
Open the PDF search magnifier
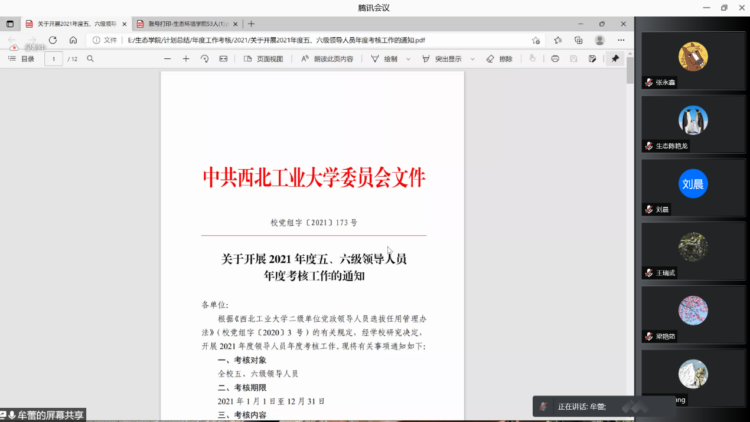[90, 59]
